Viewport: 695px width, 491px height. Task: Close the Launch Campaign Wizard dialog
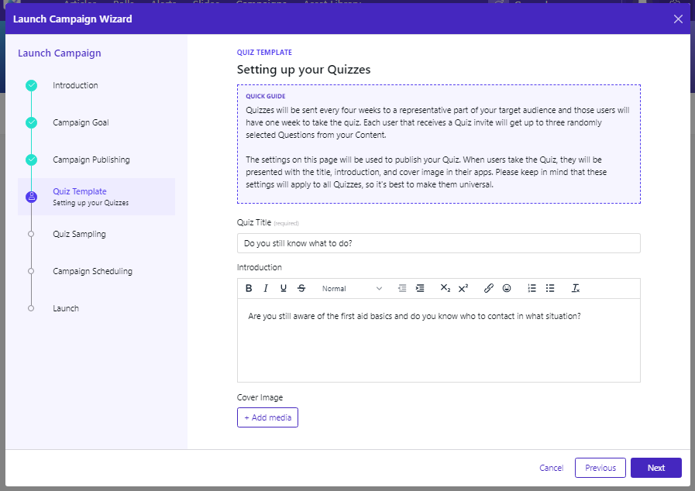point(678,19)
